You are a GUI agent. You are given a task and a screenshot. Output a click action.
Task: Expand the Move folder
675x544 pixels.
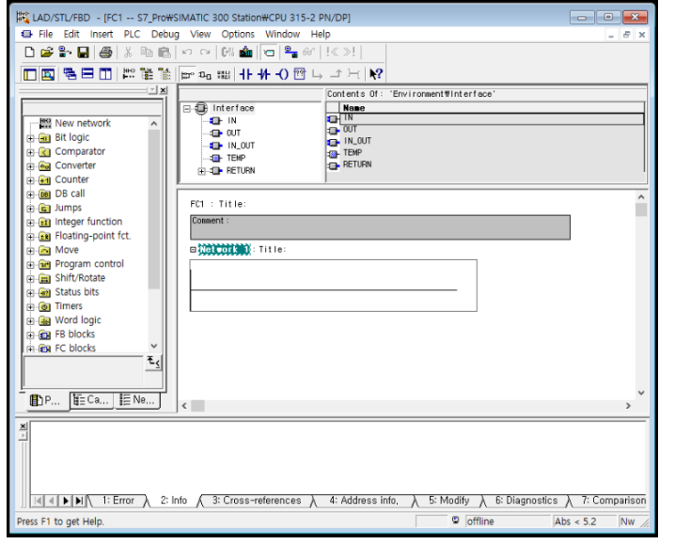click(x=30, y=251)
